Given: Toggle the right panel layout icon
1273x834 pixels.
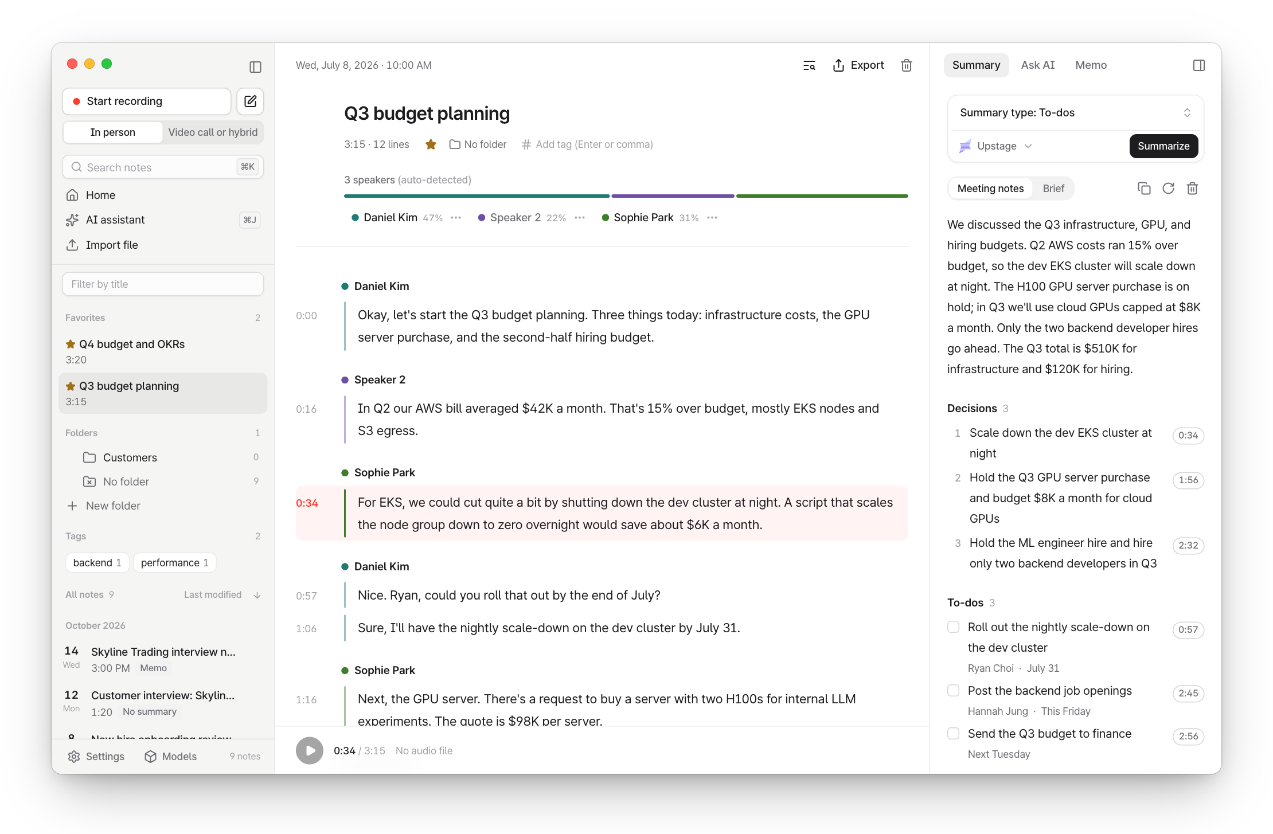Looking at the screenshot, I should pyautogui.click(x=1199, y=65).
